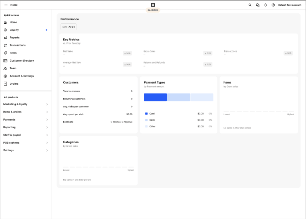Click the Account & Settings gear icon

coord(5,76)
